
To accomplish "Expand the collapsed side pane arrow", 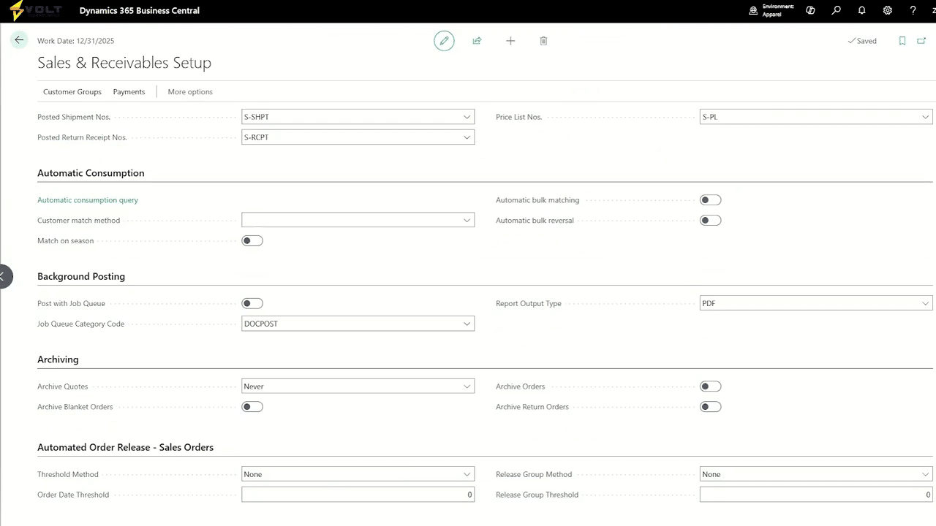I will [4, 276].
